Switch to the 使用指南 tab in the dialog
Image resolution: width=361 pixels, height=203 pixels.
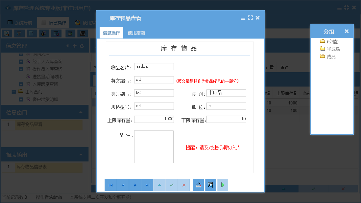136,33
